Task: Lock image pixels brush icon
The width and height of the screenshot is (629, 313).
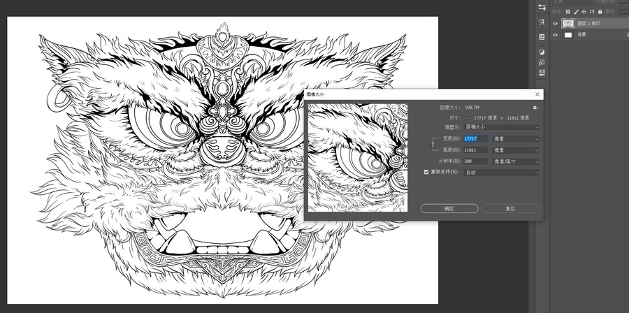Action: [x=577, y=12]
